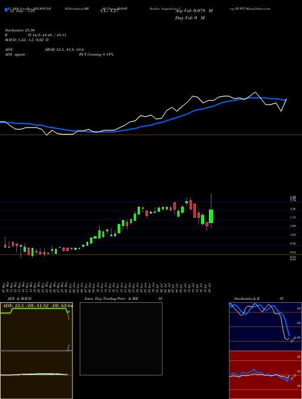Click the "CL: 1.27" closing price text

(x=109, y=11)
